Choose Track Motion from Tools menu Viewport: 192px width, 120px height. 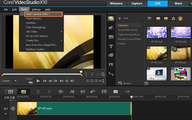[x=34, y=18]
